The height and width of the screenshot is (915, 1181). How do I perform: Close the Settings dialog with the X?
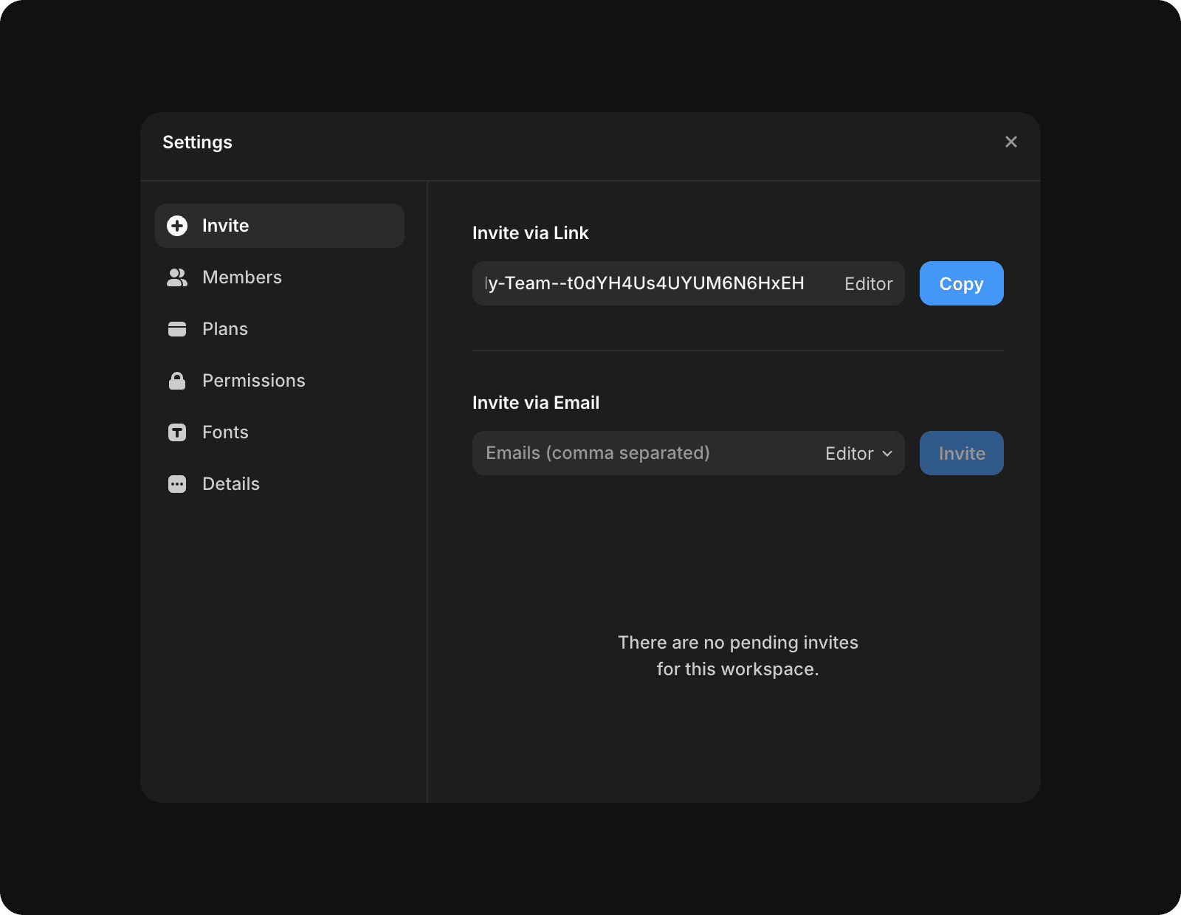(1010, 142)
